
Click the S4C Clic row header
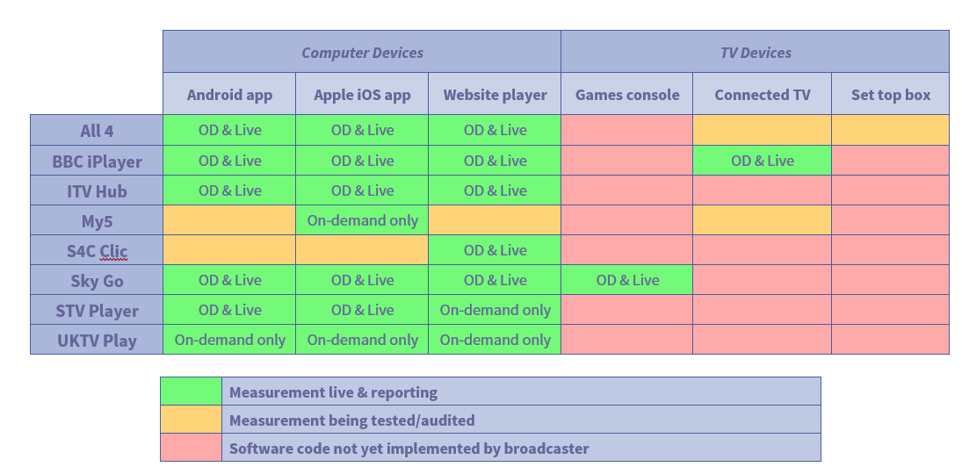point(97,251)
